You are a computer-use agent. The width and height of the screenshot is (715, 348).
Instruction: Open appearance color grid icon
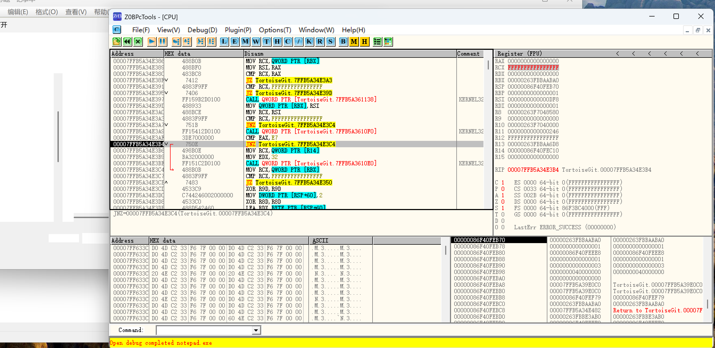(388, 42)
